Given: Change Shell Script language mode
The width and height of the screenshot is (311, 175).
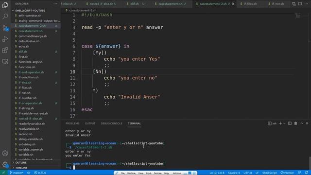Looking at the screenshot, I should 269,173.
